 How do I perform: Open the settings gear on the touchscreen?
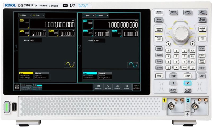[17, 87]
